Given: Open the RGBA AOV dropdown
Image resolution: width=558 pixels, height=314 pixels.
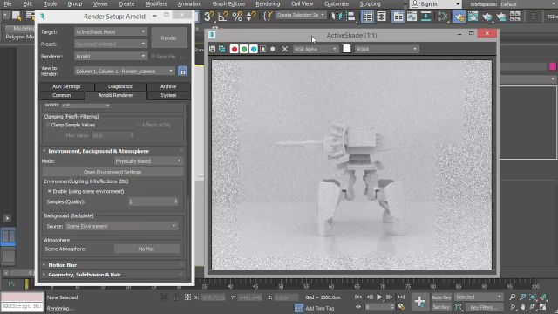Looking at the screenshot, I should (386, 49).
